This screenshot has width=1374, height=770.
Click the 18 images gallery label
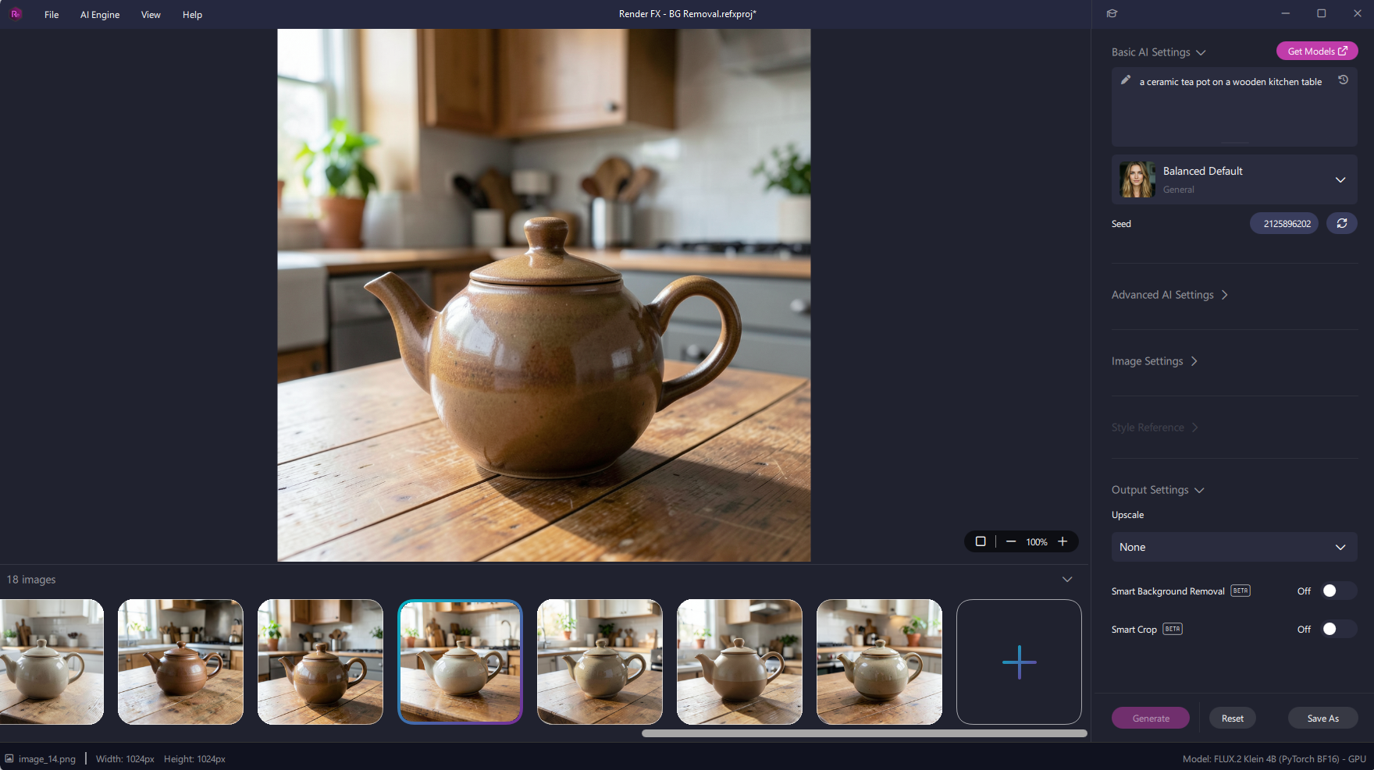pos(31,580)
